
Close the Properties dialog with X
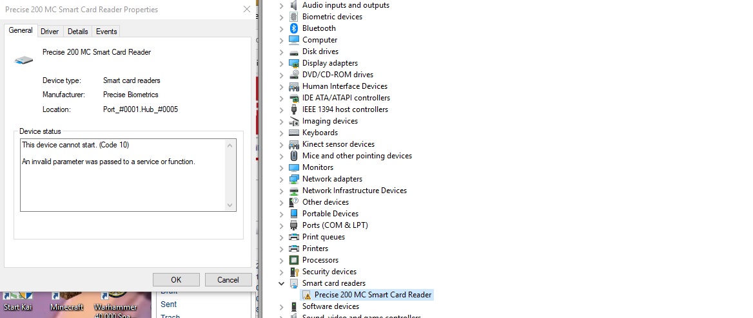(x=247, y=9)
